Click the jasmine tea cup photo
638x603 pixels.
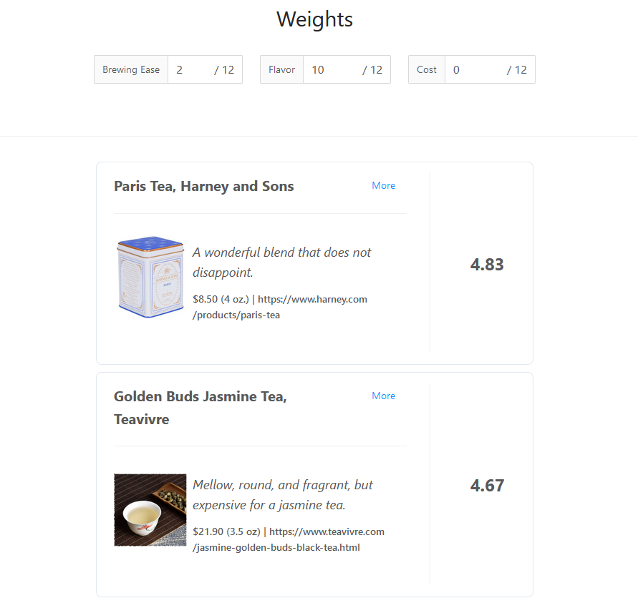pos(150,510)
